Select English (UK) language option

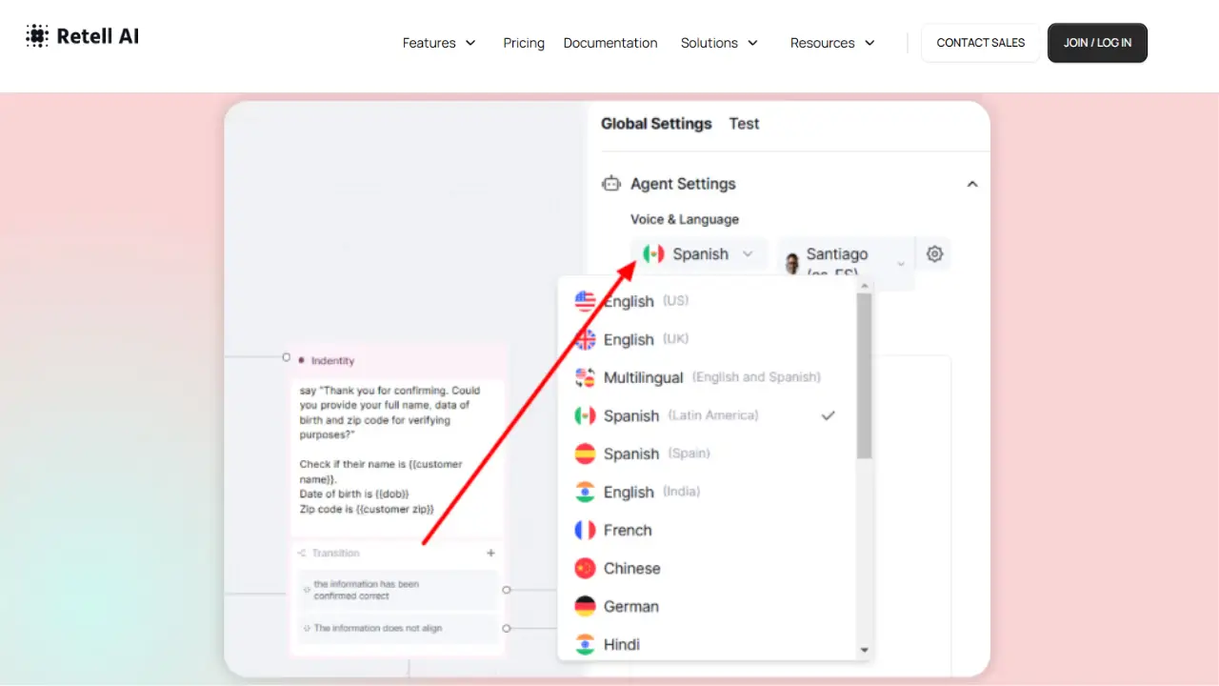click(708, 339)
